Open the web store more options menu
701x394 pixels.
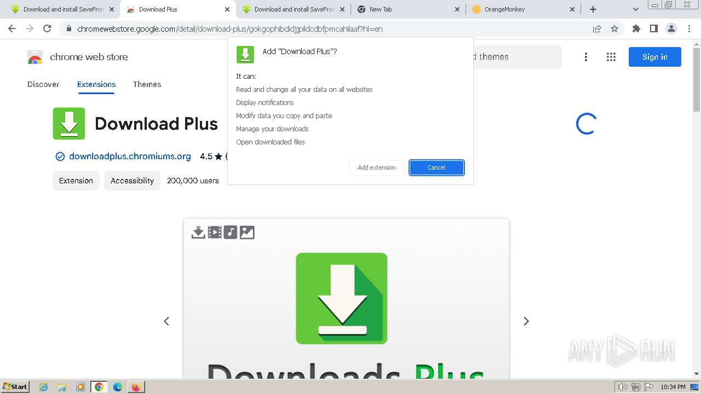coord(586,57)
